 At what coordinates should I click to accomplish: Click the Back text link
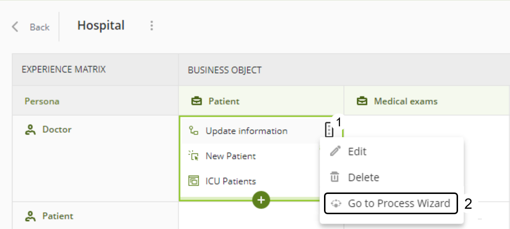pyautogui.click(x=40, y=27)
